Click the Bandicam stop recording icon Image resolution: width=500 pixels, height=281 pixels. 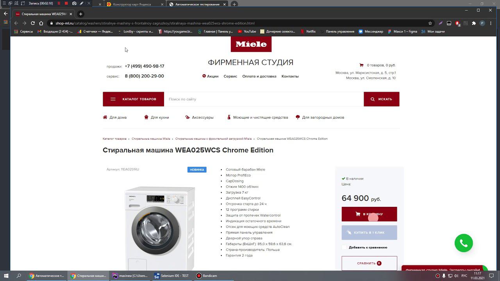pyautogui.click(x=66, y=4)
